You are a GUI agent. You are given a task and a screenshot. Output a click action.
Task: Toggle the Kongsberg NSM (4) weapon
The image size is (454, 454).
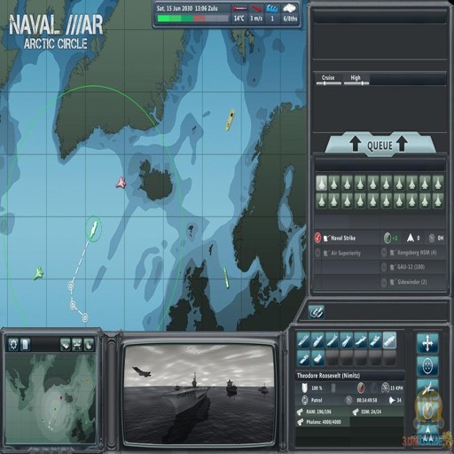click(x=384, y=253)
